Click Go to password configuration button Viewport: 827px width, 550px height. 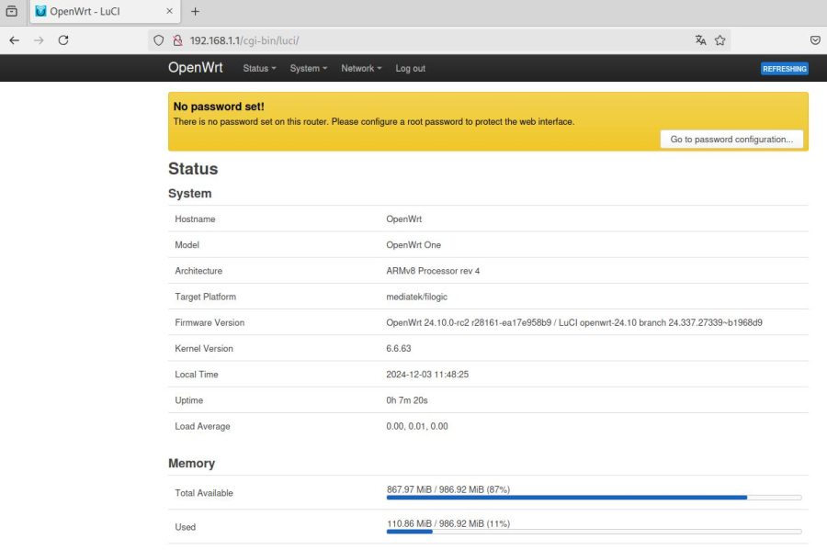[x=731, y=140]
